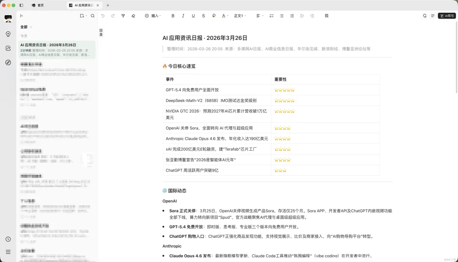Click the Anthropic subheading
This screenshot has width=458, height=262.
click(x=172, y=246)
